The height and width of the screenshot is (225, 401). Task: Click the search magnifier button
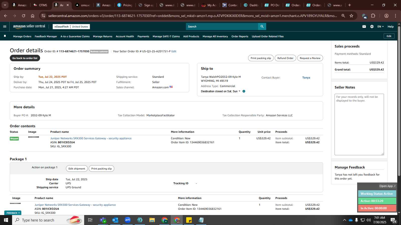262,26
